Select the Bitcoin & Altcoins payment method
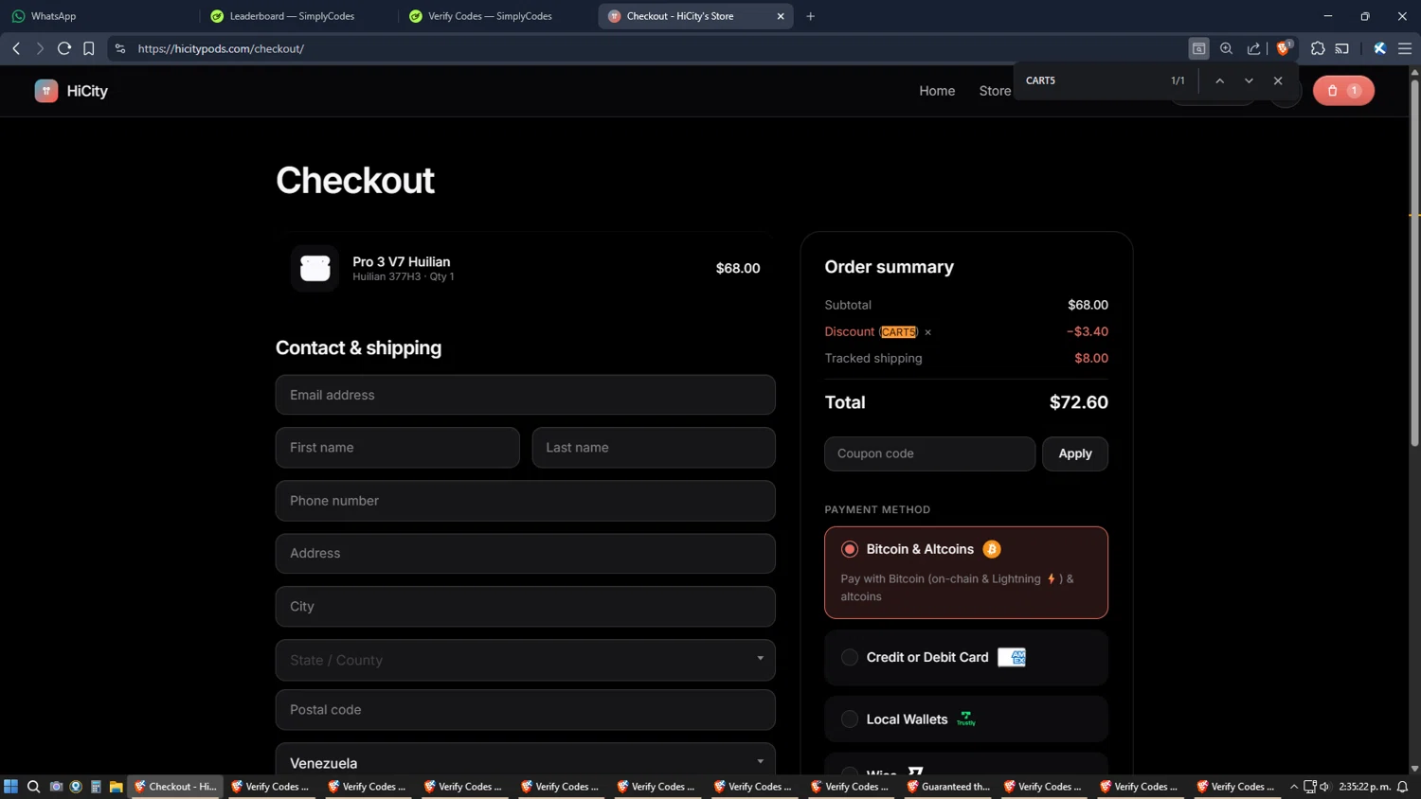1421x799 pixels. [966, 573]
